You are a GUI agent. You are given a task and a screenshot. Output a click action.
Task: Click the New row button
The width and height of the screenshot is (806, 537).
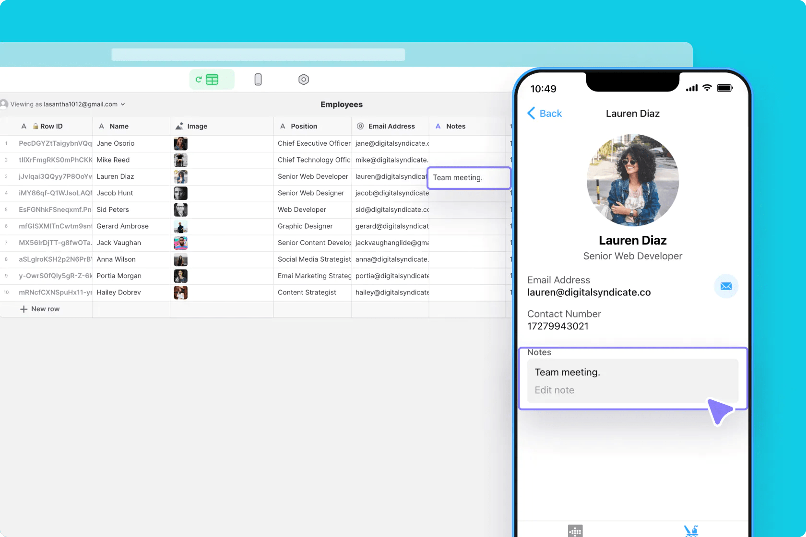tap(40, 308)
